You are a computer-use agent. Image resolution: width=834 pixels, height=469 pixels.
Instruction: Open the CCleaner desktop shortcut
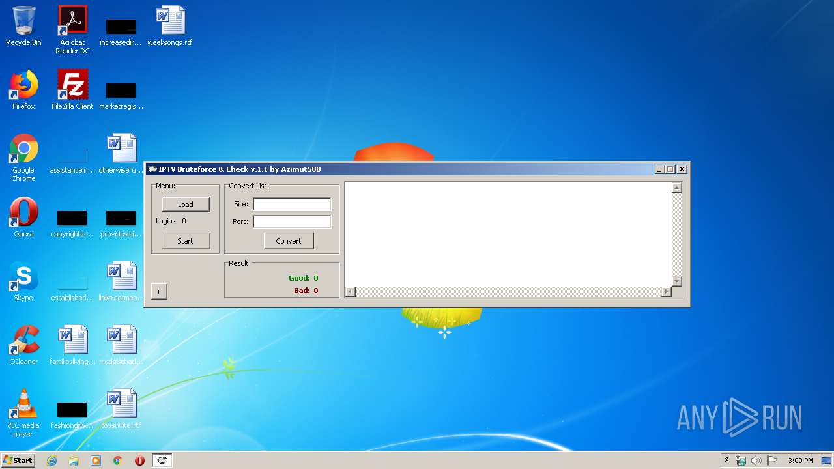pyautogui.click(x=23, y=347)
